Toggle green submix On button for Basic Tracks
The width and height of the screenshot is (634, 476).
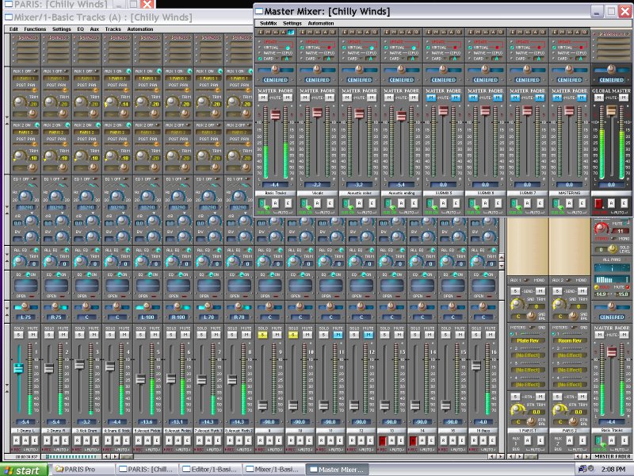coord(263,204)
